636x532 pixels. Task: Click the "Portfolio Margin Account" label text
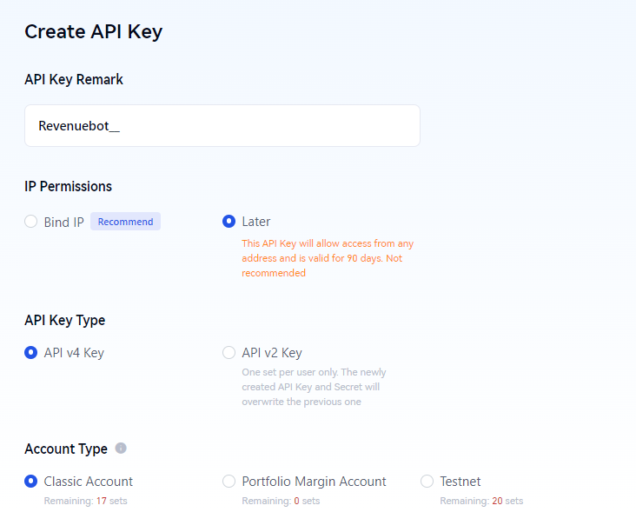[x=314, y=482]
